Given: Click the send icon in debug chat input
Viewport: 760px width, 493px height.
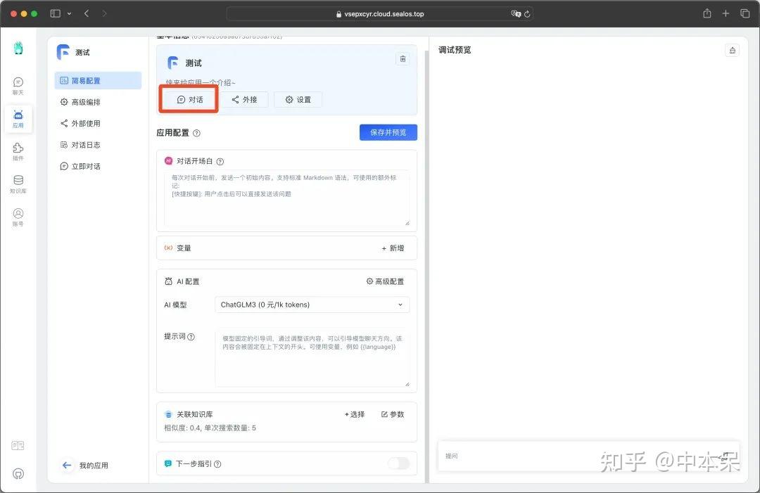Looking at the screenshot, I should point(726,456).
